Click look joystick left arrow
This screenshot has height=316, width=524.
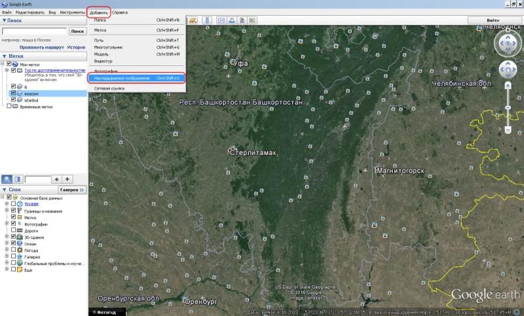point(501,43)
